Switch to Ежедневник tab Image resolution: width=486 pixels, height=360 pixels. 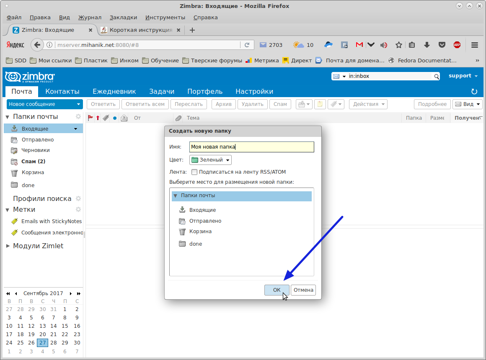114,91
